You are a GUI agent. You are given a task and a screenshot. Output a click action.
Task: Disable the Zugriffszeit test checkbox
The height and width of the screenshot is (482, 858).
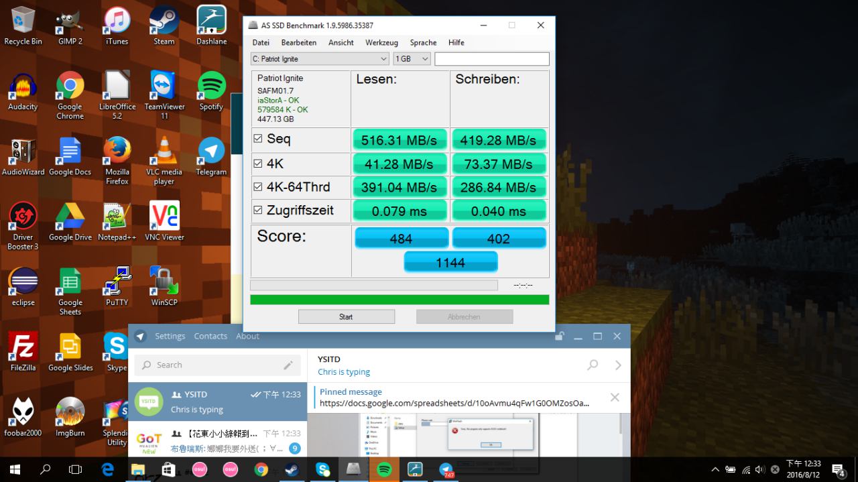pyautogui.click(x=258, y=210)
